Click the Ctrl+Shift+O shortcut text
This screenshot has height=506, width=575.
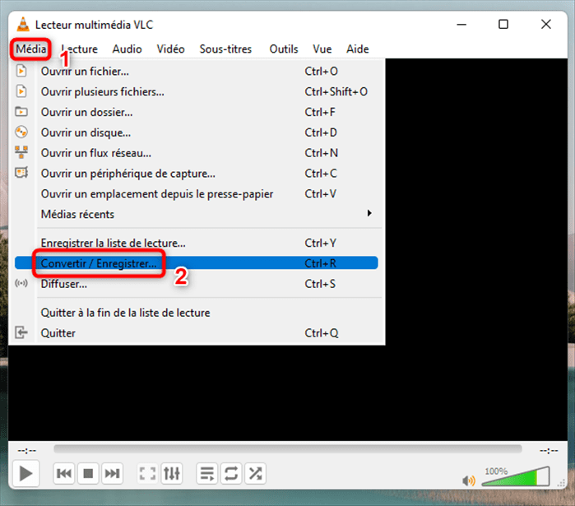click(336, 91)
